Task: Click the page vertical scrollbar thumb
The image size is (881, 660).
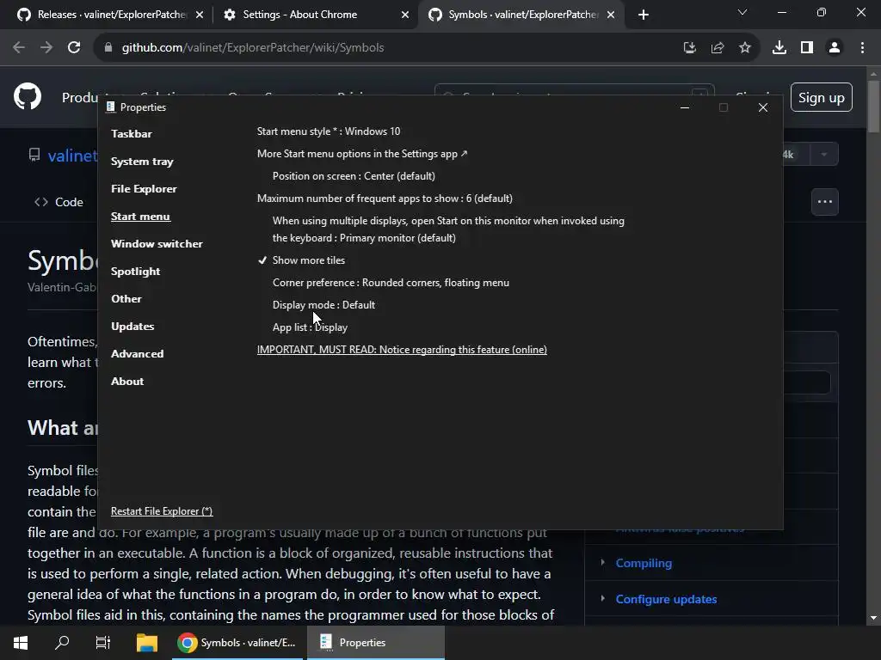Action: (x=873, y=107)
